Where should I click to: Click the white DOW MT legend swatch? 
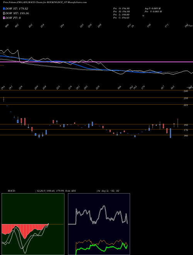click(x=4, y=14)
